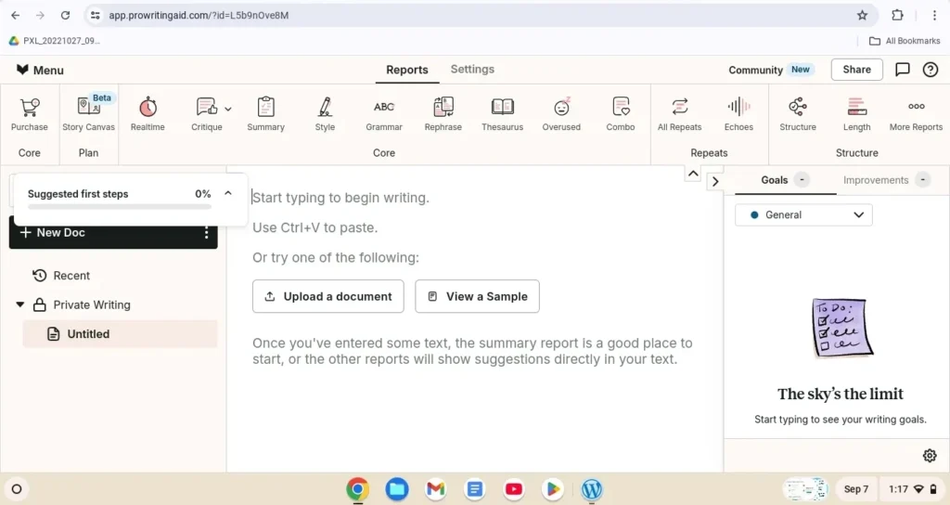950x505 pixels.
Task: Open Gmail from the shelf
Action: click(436, 489)
